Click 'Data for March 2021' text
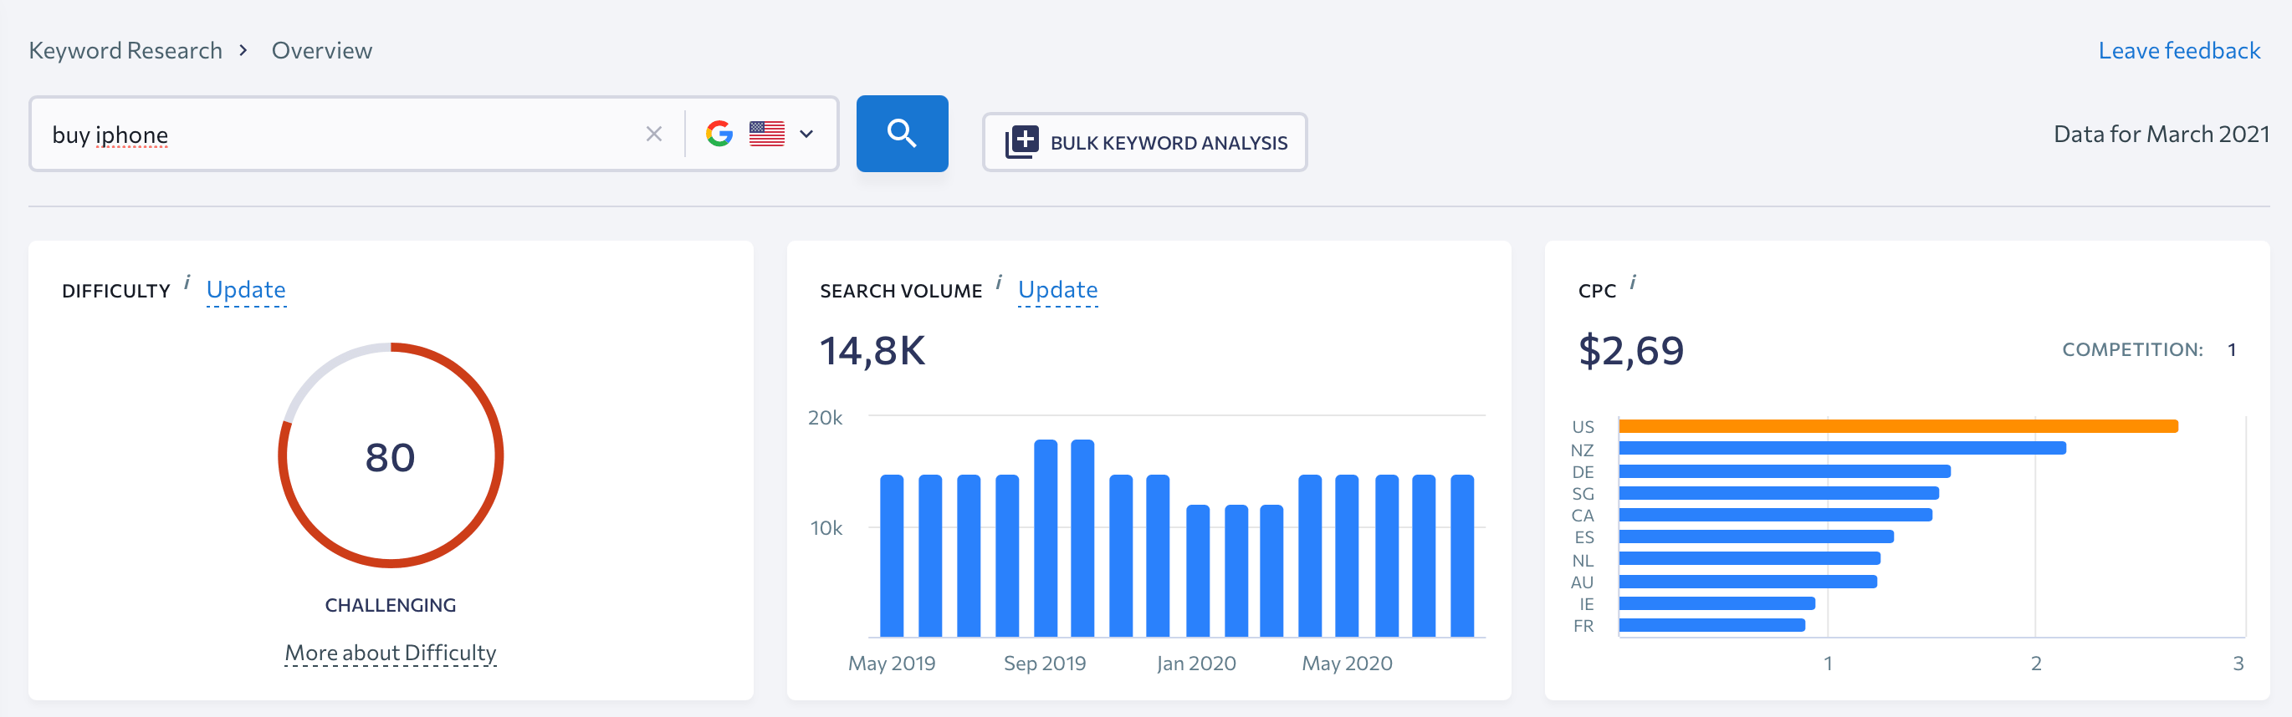The width and height of the screenshot is (2292, 717). click(2162, 135)
